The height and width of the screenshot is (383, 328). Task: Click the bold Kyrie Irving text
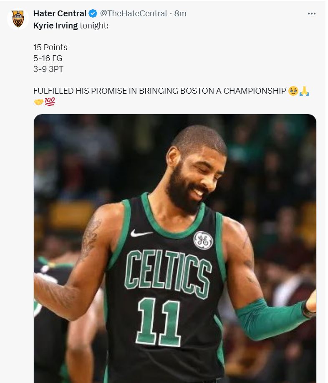(56, 26)
